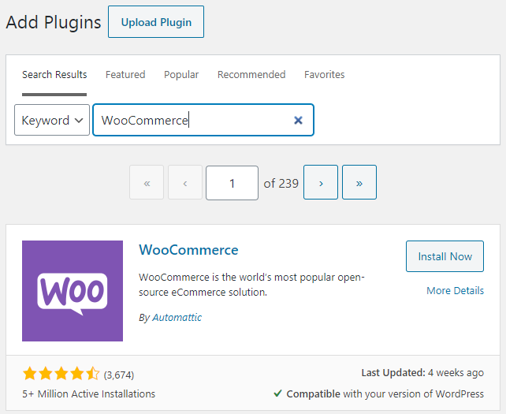
Task: Open the Favorites tab
Action: pyautogui.click(x=324, y=75)
